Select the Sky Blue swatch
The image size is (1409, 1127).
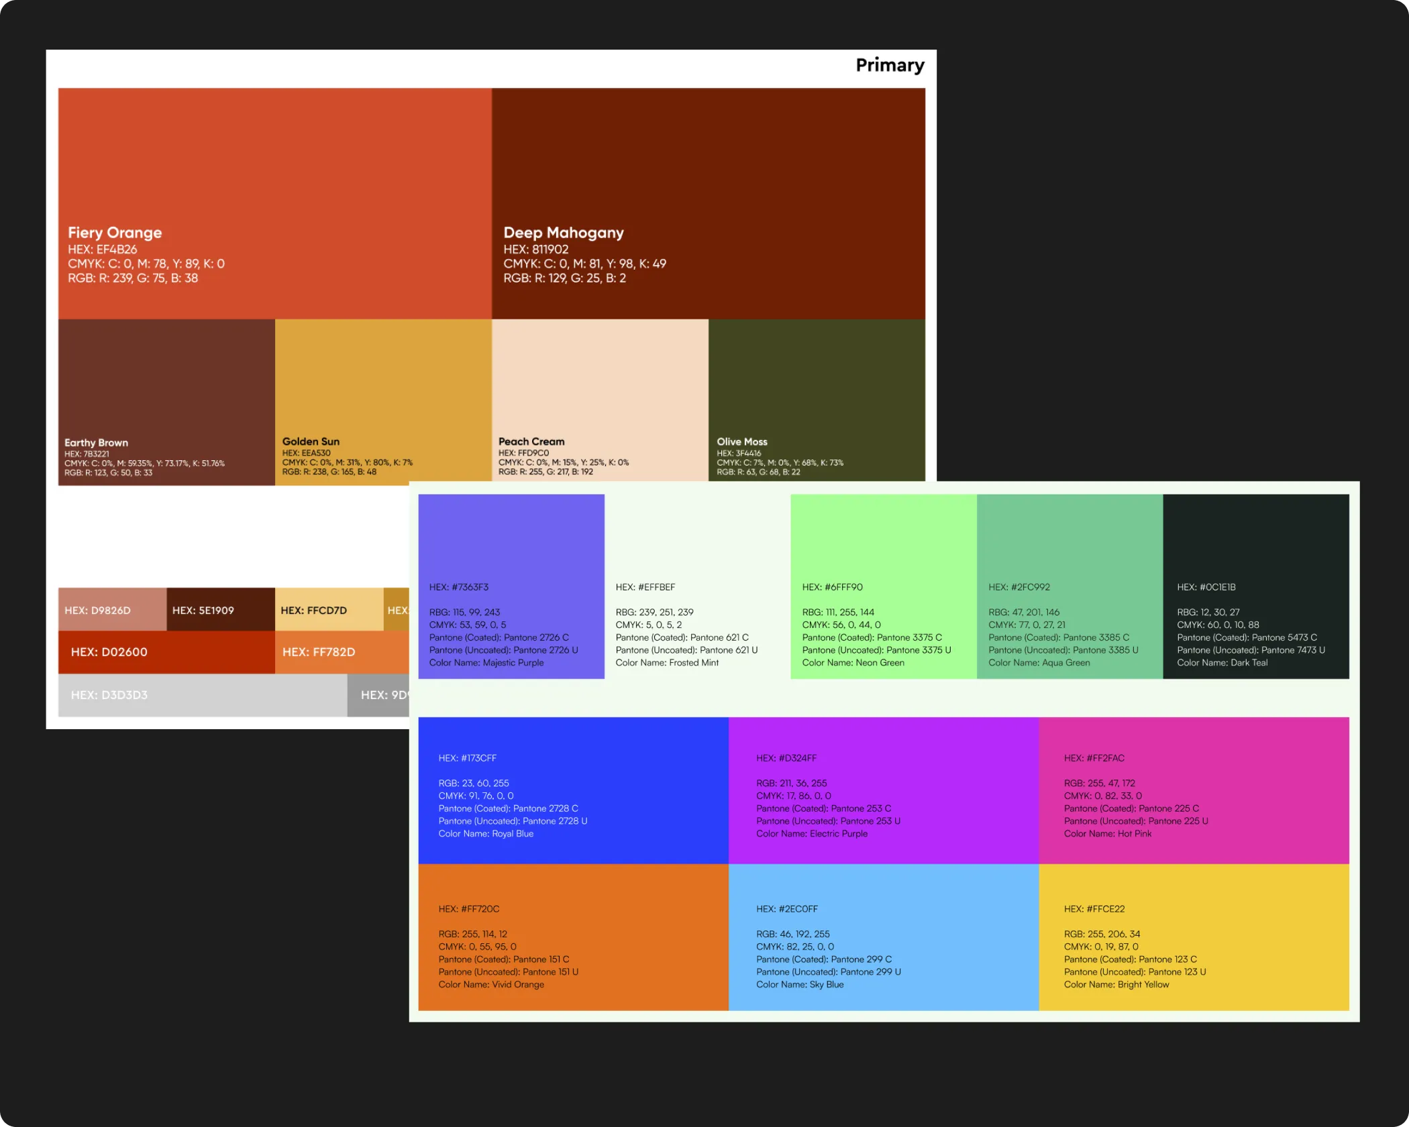pos(883,936)
